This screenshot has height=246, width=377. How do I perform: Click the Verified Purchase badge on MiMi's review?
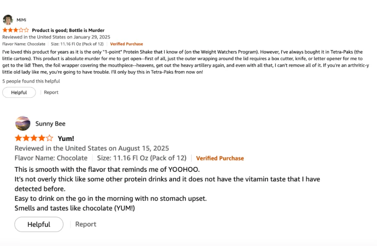[x=126, y=44]
